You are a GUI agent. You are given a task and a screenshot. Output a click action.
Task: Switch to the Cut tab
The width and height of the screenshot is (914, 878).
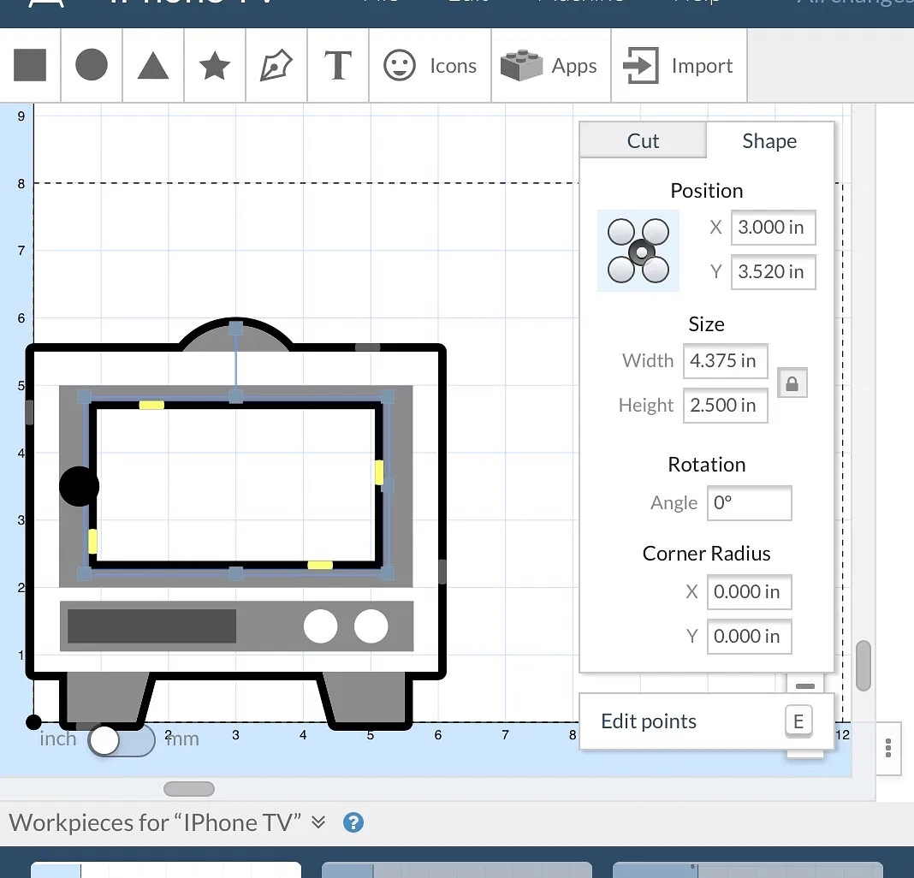643,141
